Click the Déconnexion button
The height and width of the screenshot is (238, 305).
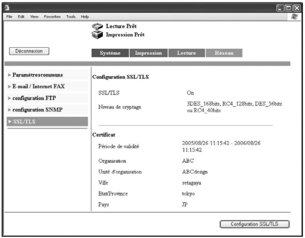[x=29, y=51]
